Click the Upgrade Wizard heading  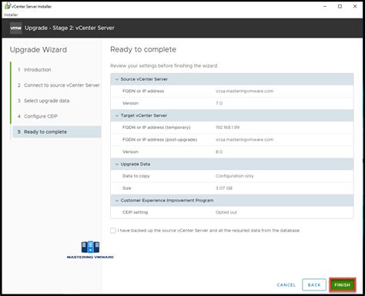point(39,50)
